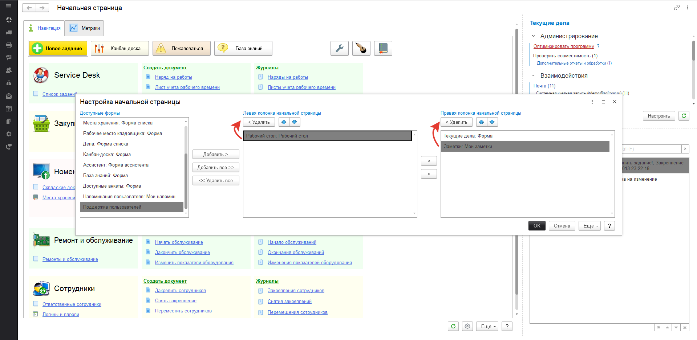This screenshot has width=697, height=340.
Task: Select Канбан-доска: Форма in available forms
Action: pos(107,155)
